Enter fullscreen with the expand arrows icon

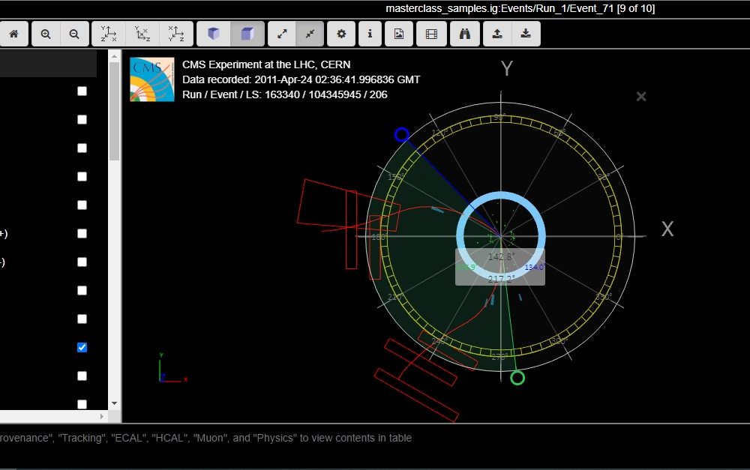click(282, 34)
